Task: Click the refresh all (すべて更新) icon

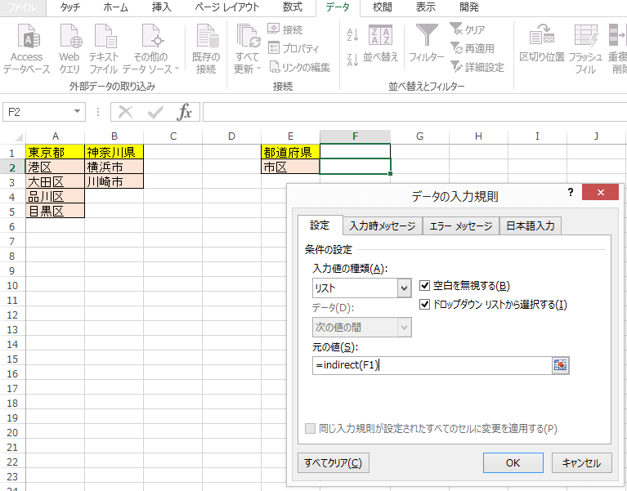Action: (248, 37)
